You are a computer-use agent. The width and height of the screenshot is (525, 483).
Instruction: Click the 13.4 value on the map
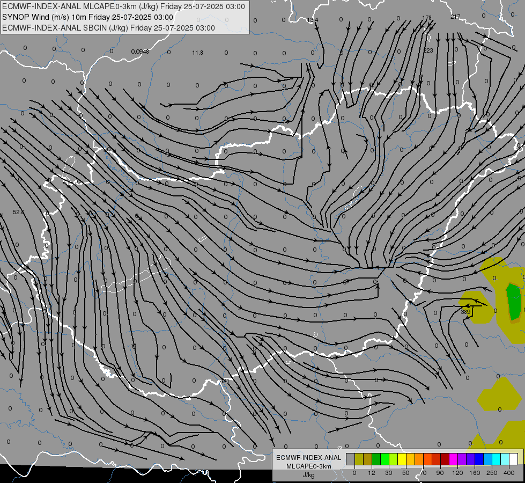click(x=313, y=20)
